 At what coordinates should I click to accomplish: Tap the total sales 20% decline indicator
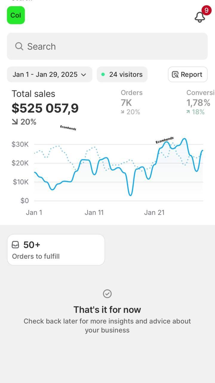[24, 122]
